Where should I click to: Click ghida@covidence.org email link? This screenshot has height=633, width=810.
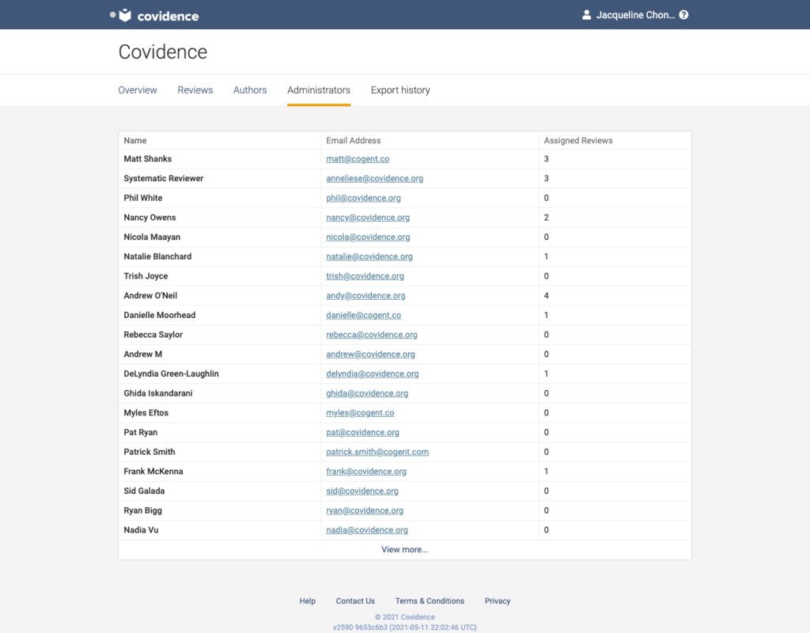point(367,393)
